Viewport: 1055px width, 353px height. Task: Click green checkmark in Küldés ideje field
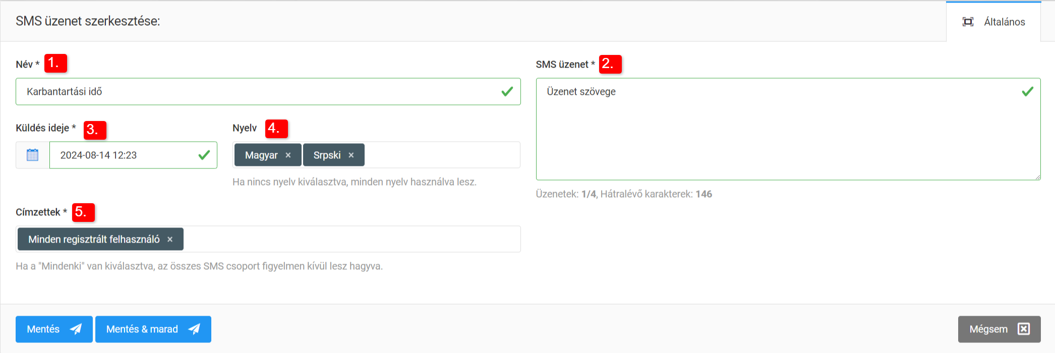pos(204,155)
